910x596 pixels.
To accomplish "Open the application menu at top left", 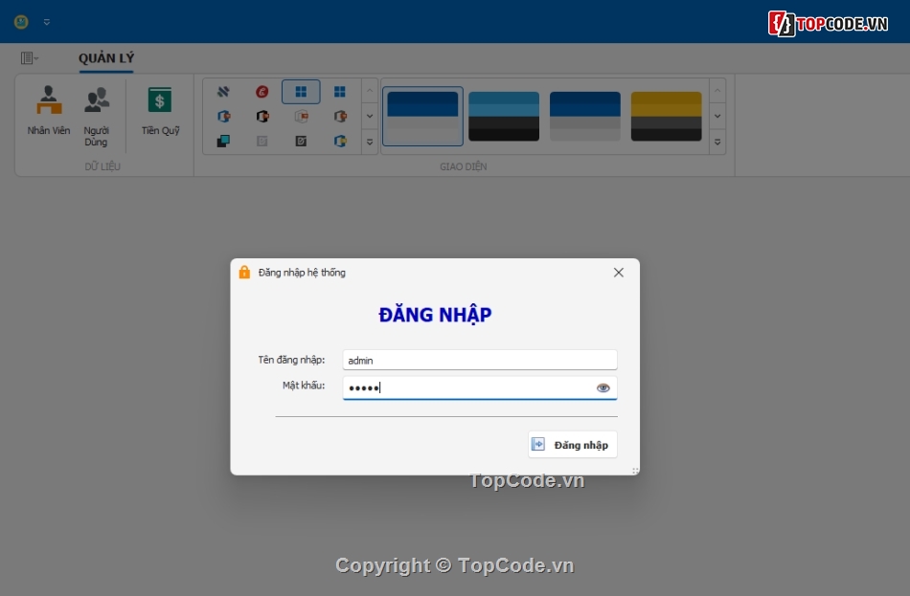I will pyautogui.click(x=27, y=57).
